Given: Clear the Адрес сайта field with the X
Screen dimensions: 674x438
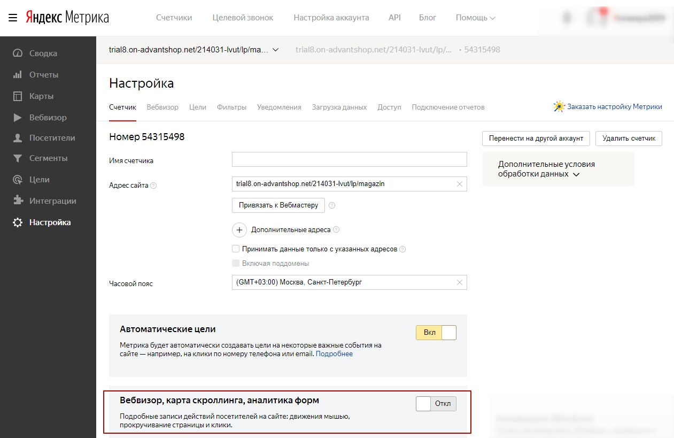Looking at the screenshot, I should click(x=459, y=184).
